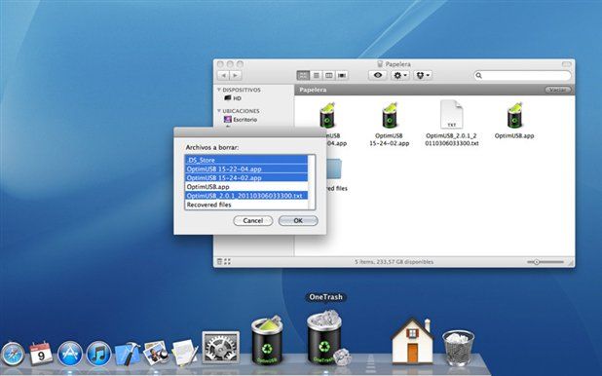Click the Finder toolbar toggle pill button
602x376 pixels.
pos(567,64)
